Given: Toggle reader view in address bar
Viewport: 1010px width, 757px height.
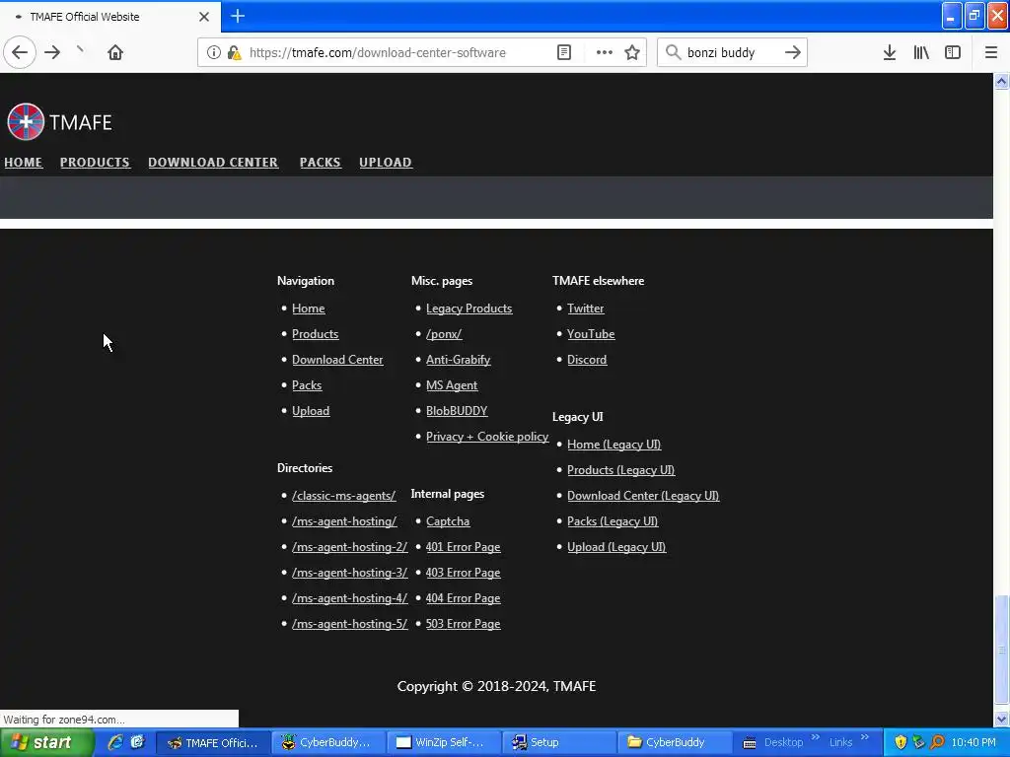Looking at the screenshot, I should coord(563,53).
